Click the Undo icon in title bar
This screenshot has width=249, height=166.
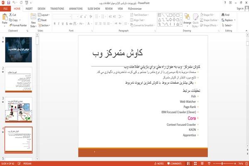pos(14,2)
